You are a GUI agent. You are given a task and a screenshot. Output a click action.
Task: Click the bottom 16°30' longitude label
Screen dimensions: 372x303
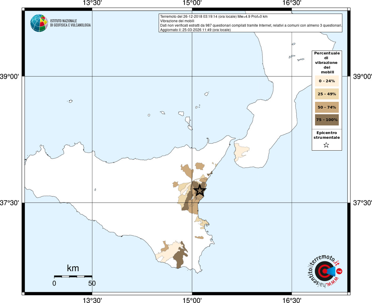[292, 300]
